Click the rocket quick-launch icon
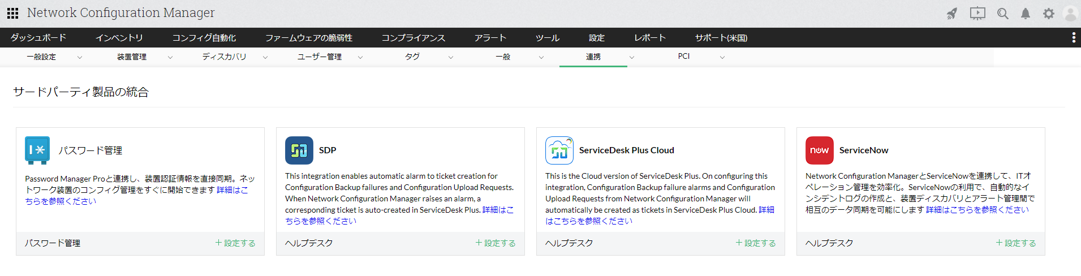This screenshot has height=276, width=1081. (x=952, y=14)
